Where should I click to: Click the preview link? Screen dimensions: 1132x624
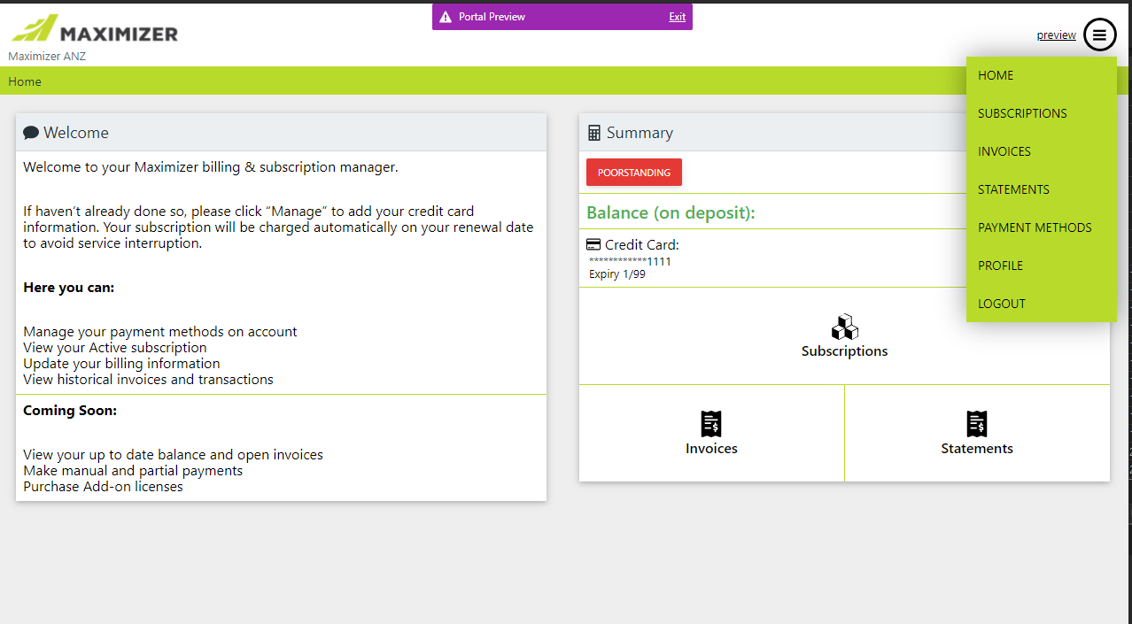pos(1057,35)
